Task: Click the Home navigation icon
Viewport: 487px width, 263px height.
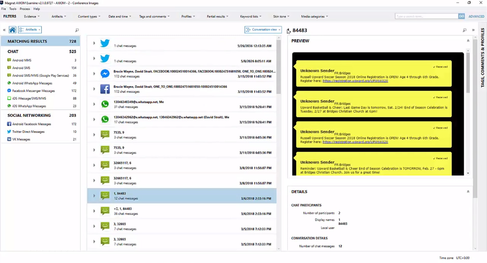Action: tap(12, 30)
